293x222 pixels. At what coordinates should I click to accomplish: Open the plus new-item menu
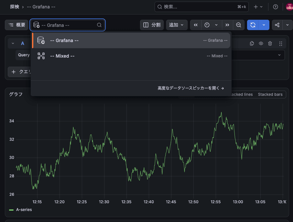point(258,7)
